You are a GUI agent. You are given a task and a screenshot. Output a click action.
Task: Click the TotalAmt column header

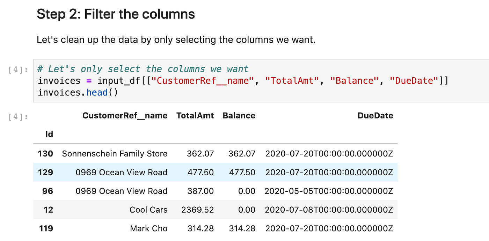point(195,115)
